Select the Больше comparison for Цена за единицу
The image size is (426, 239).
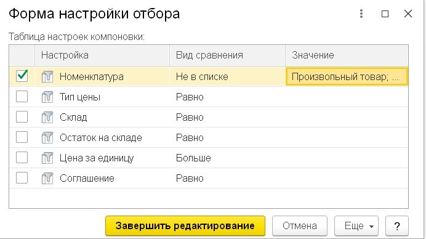click(x=227, y=158)
